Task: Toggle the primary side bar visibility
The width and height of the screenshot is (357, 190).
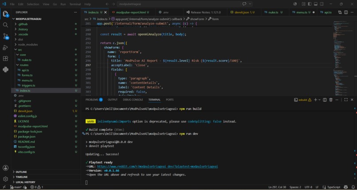Action: (x=310, y=4)
